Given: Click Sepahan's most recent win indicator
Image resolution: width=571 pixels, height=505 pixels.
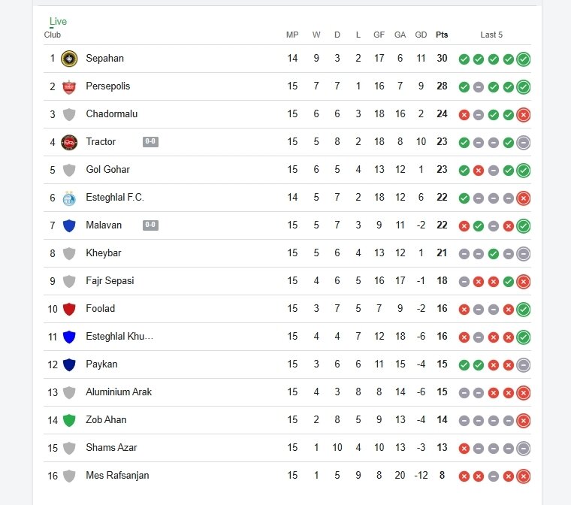Looking at the screenshot, I should (524, 59).
